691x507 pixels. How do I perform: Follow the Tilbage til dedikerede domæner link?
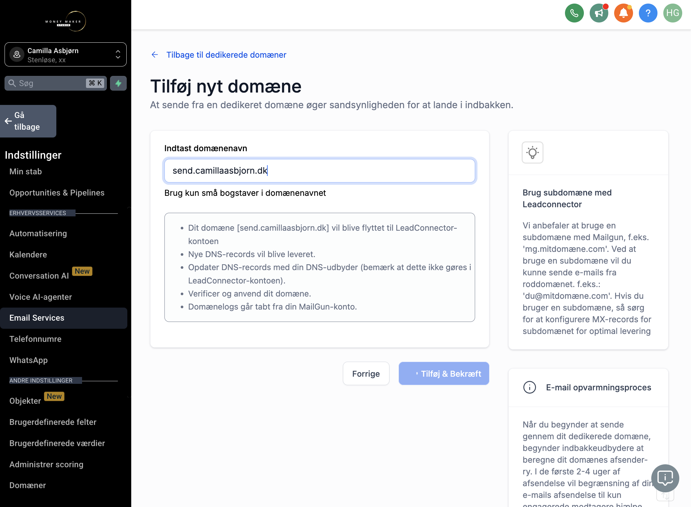[x=226, y=55]
